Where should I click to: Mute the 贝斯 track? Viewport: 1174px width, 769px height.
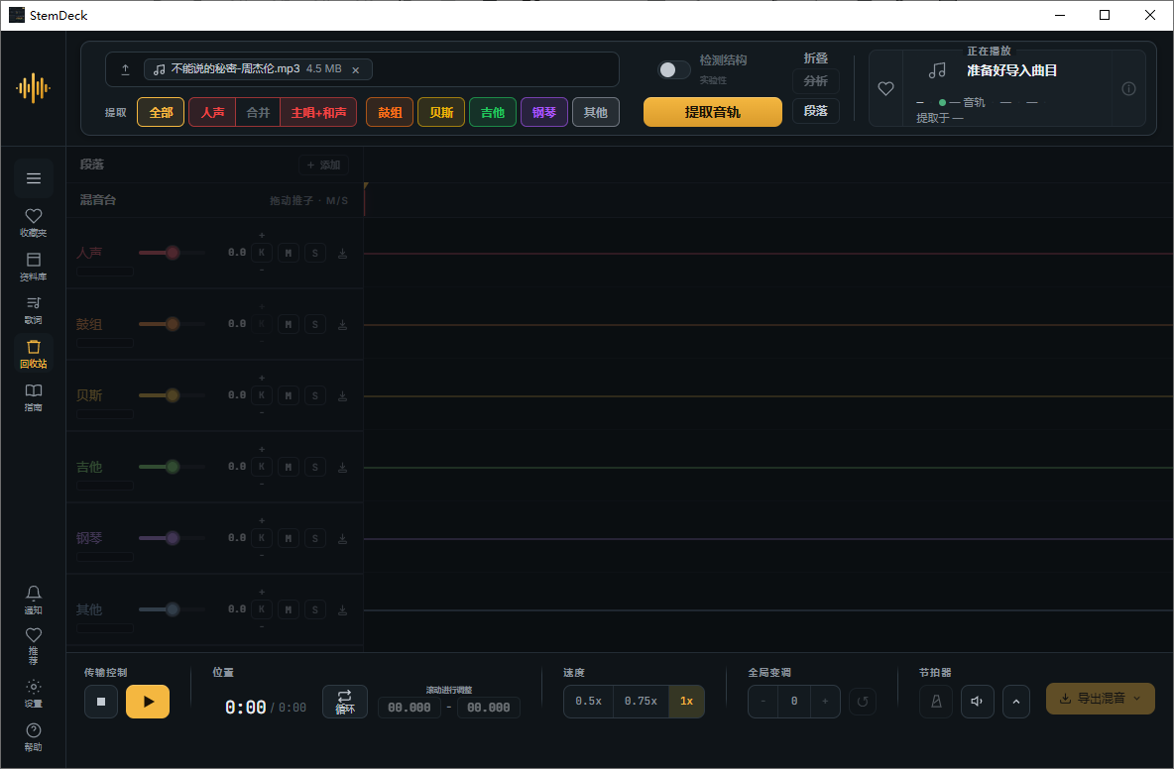point(289,395)
